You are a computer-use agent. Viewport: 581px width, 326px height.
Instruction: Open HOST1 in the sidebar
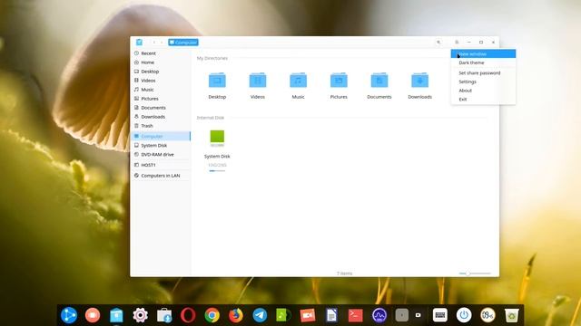click(x=161, y=165)
